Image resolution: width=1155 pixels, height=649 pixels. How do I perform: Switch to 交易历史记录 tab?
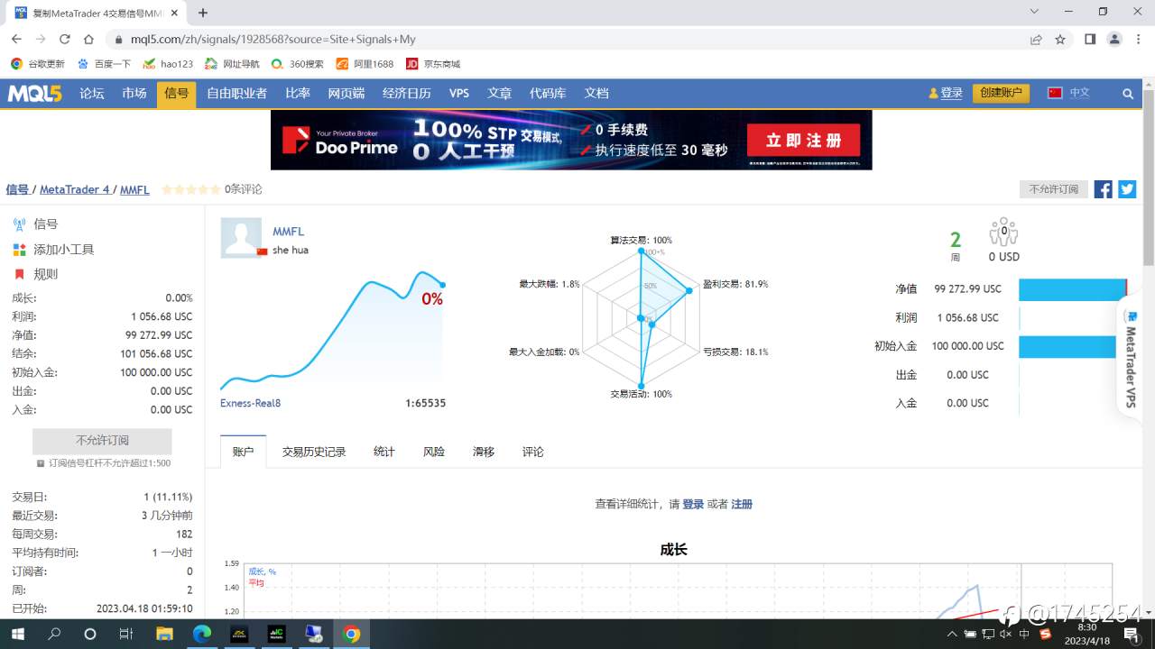click(x=314, y=452)
